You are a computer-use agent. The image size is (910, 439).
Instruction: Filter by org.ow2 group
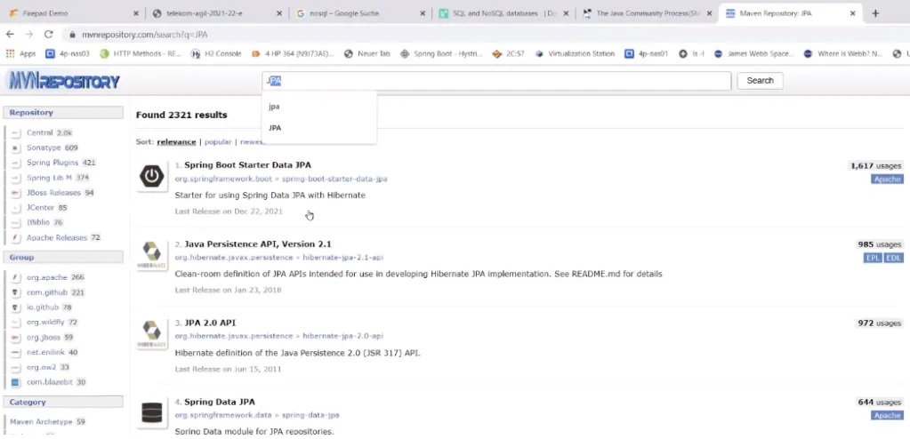[41, 367]
